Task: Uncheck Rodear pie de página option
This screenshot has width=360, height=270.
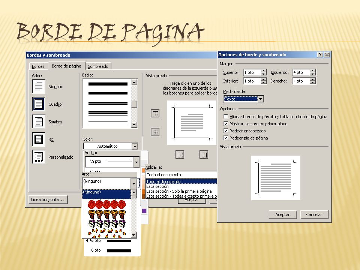Action: tap(226, 138)
